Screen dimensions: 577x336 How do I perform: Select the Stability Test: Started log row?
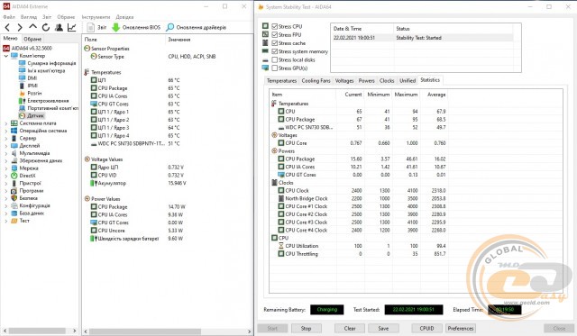(x=422, y=38)
